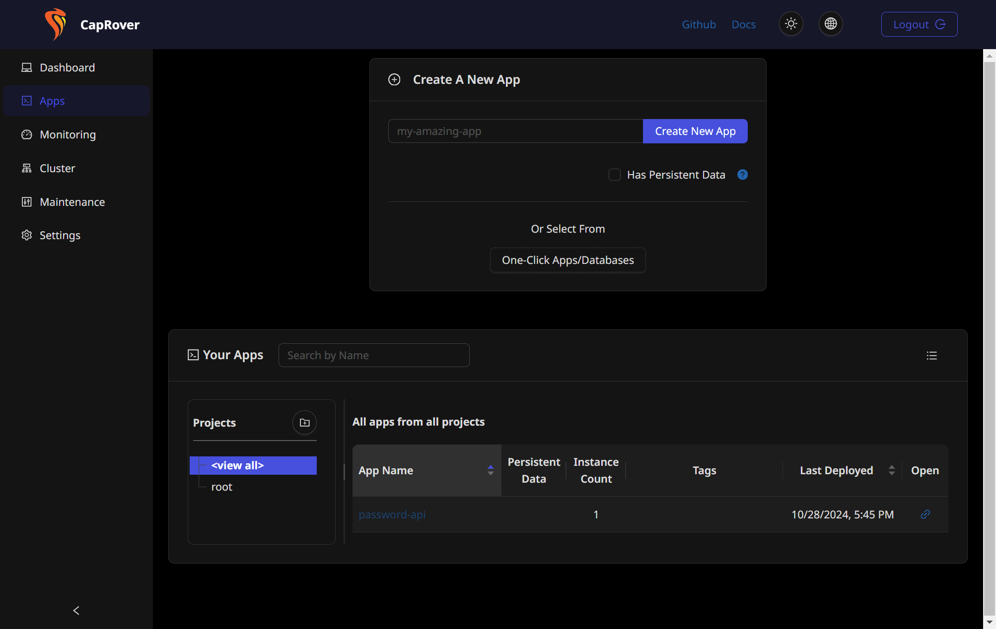Viewport: 996px width, 629px height.
Task: Enable the Has Persistent Data checkbox
Action: (615, 175)
